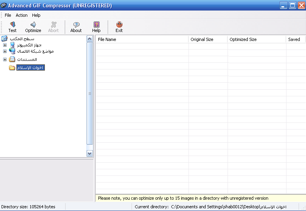
Task: Select the اخوات الإسلام folder
Action: [30, 67]
